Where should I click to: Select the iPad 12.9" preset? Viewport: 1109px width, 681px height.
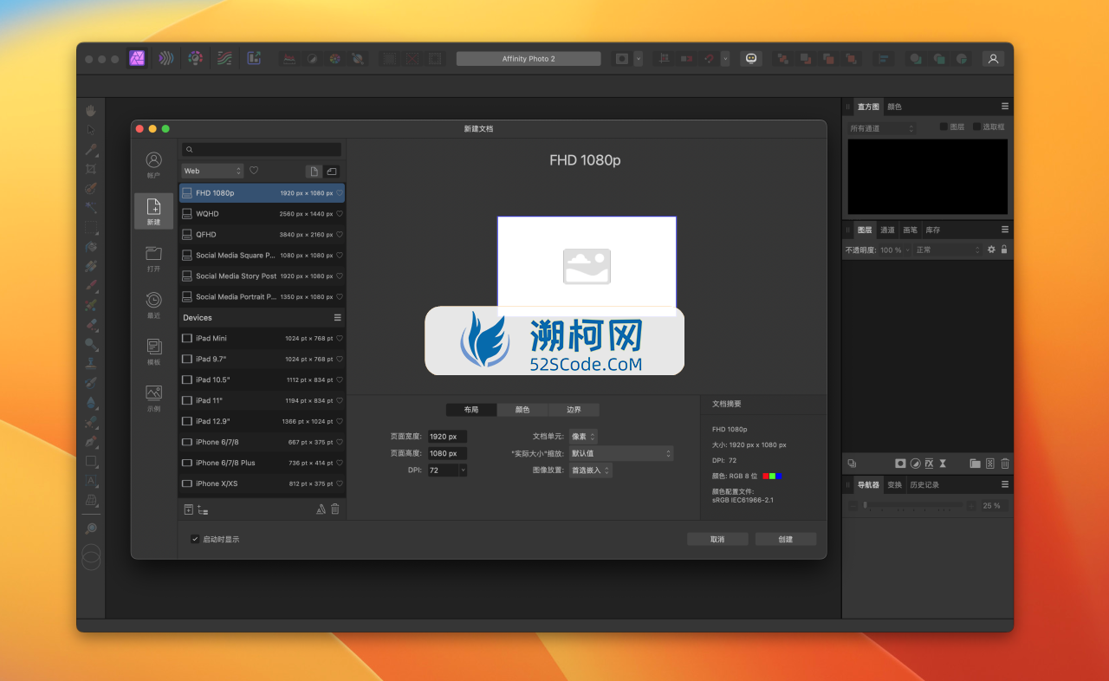(x=263, y=422)
